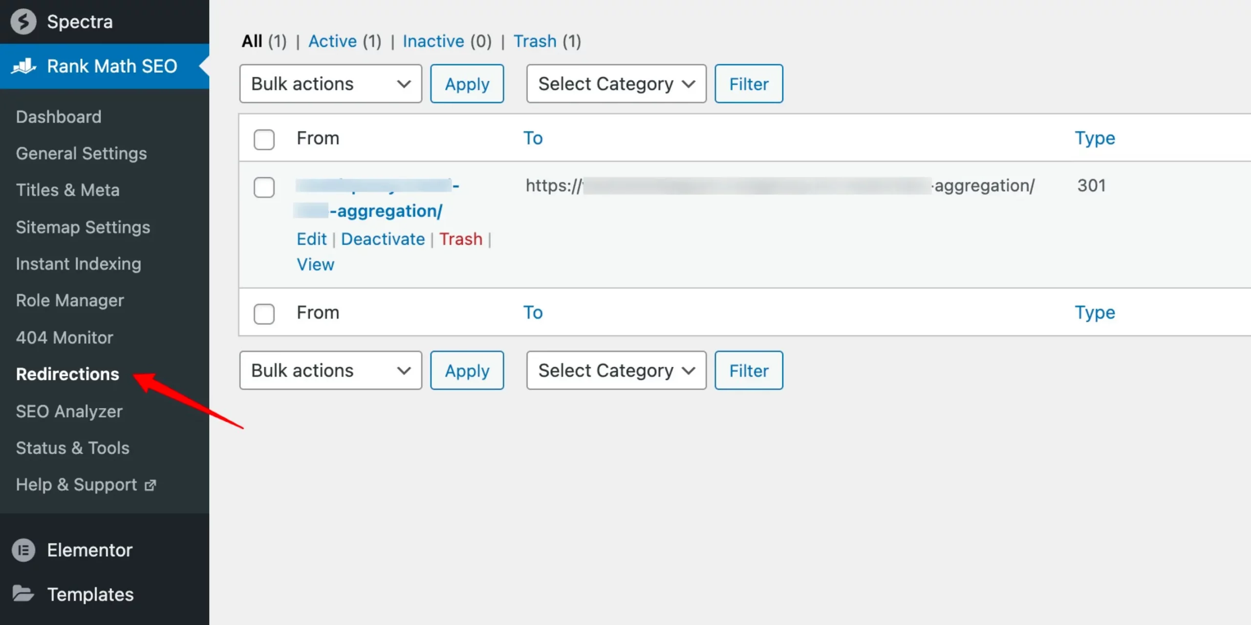Sort by the To column in the footer
This screenshot has width=1251, height=625.
[x=533, y=312]
